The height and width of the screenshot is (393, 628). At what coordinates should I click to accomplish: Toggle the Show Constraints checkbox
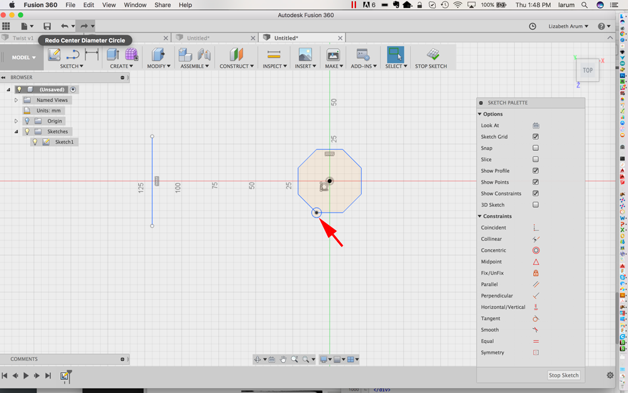(536, 193)
